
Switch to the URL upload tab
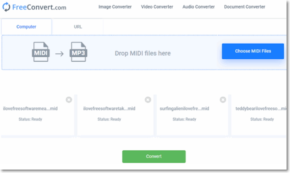tap(78, 27)
